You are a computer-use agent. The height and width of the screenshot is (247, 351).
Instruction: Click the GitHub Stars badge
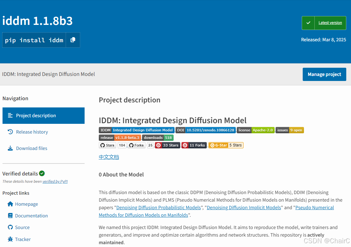coord(113,145)
